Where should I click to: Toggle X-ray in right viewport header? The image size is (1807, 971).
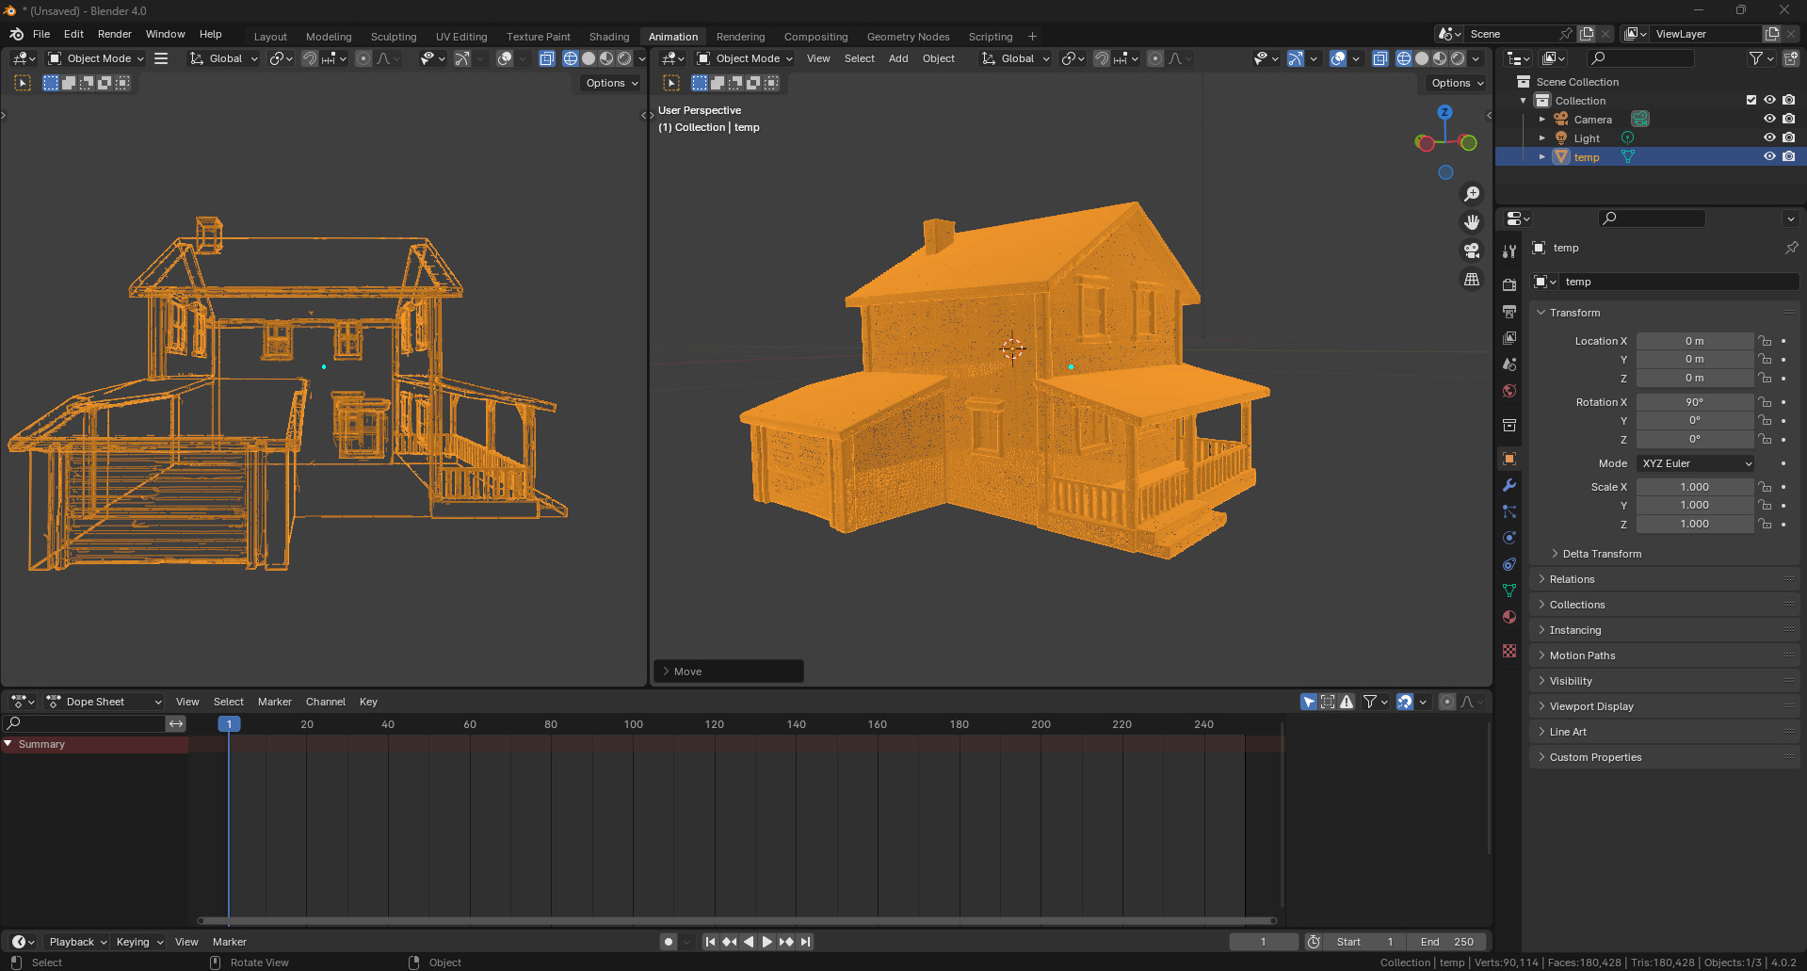click(x=1379, y=58)
